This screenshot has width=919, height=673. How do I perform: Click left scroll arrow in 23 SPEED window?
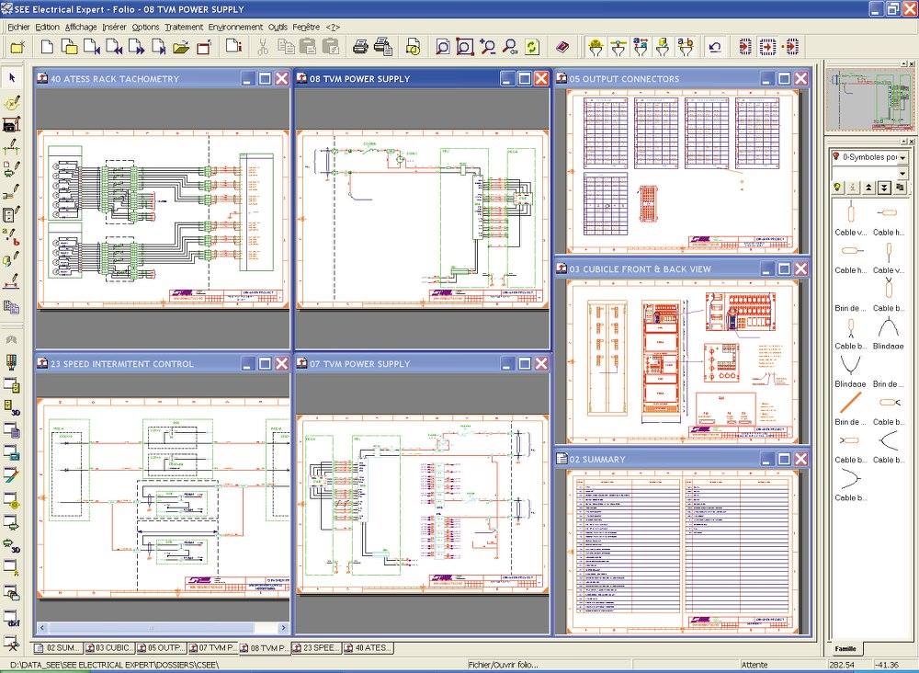[x=42, y=628]
